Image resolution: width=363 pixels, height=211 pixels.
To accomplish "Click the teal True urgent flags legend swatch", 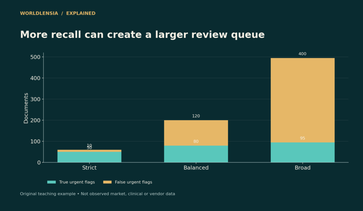I will [x=51, y=182].
